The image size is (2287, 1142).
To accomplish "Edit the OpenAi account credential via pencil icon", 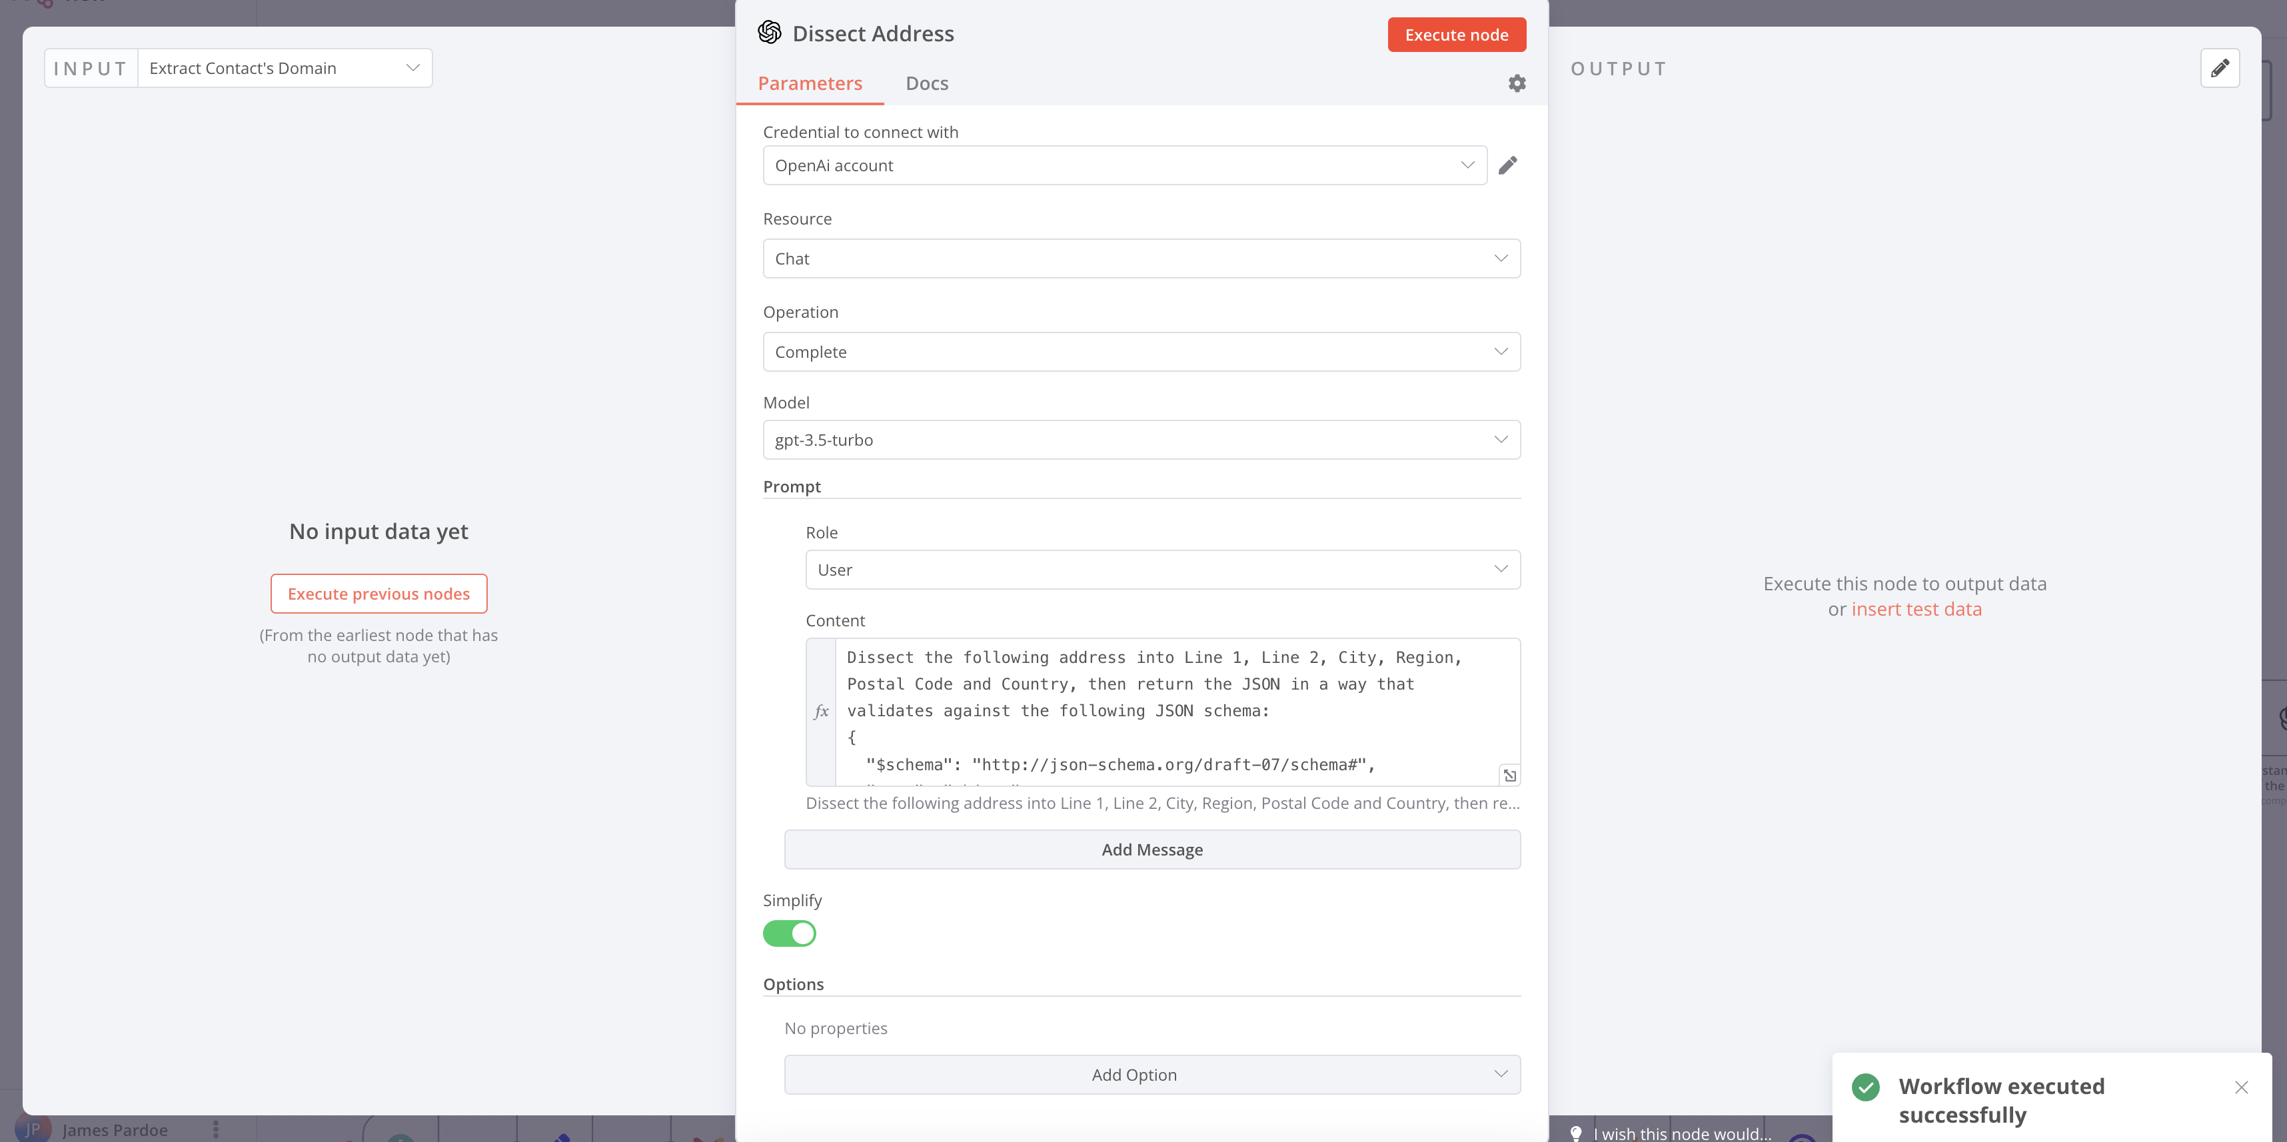I will coord(1509,165).
